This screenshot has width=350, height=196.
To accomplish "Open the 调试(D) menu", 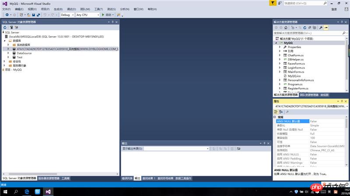I will point(71,9).
